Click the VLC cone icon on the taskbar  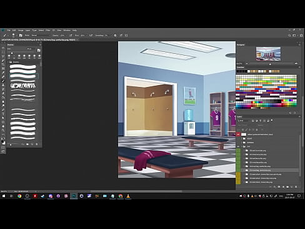[128, 196]
